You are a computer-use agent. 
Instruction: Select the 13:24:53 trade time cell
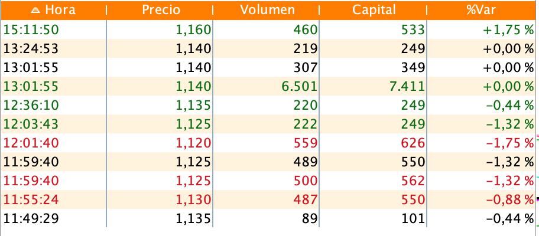pyautogui.click(x=31, y=49)
